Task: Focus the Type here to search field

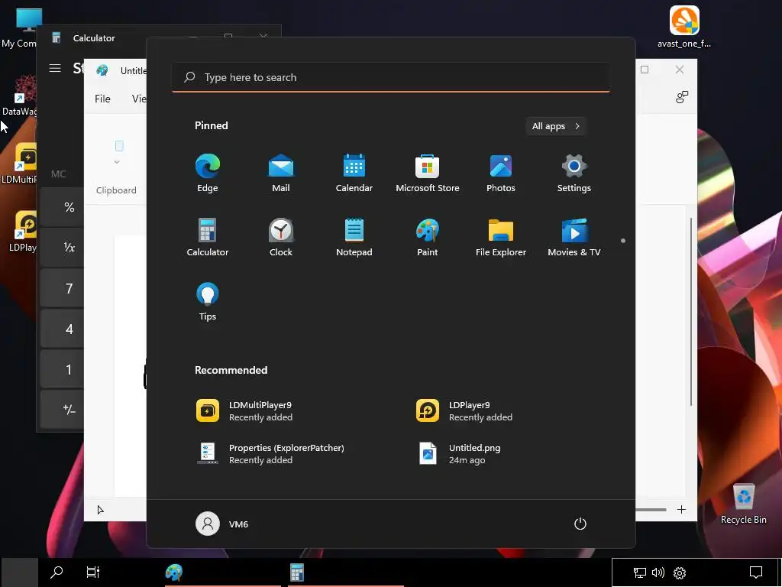Action: click(x=391, y=77)
